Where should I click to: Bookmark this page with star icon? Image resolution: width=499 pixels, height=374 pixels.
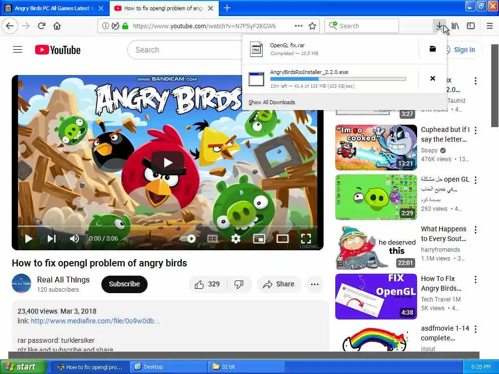point(312,26)
